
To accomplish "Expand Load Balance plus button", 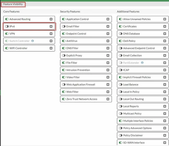I will point(165,85).
